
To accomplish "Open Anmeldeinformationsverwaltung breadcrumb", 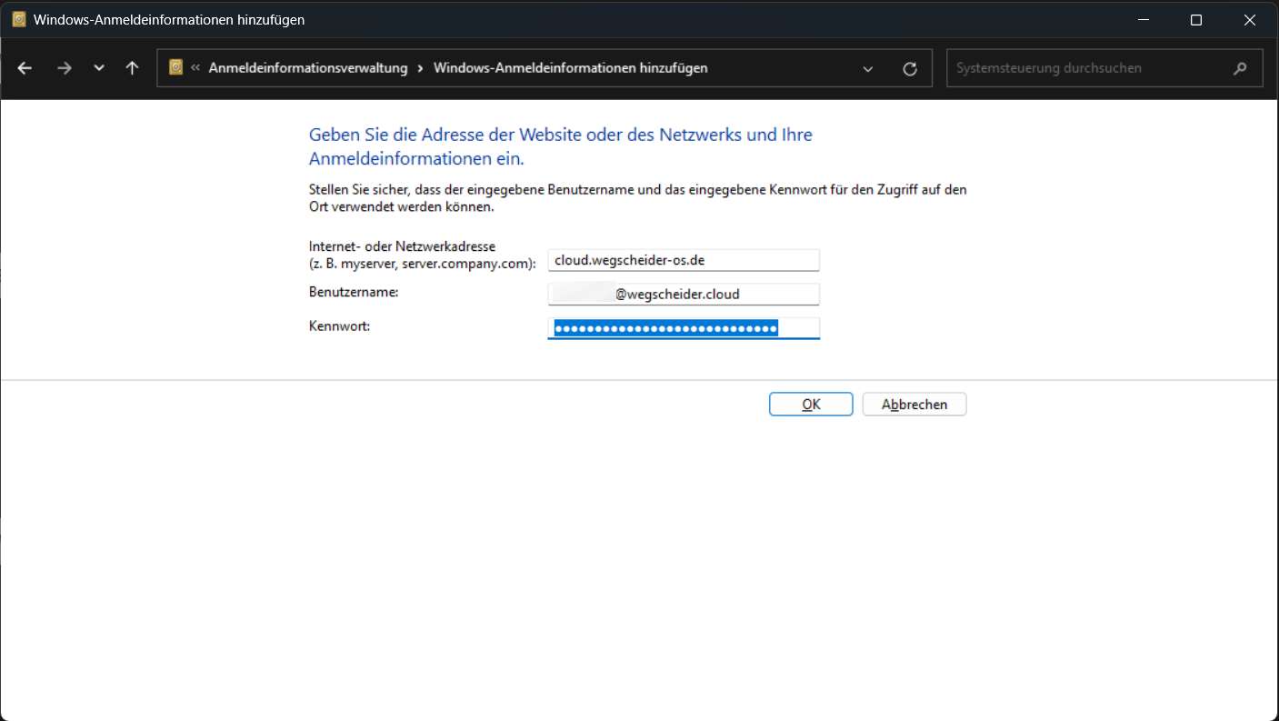I will (x=308, y=68).
